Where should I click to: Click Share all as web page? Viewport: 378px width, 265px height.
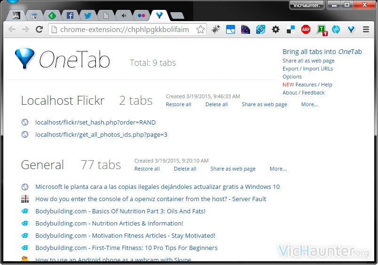tap(308, 61)
